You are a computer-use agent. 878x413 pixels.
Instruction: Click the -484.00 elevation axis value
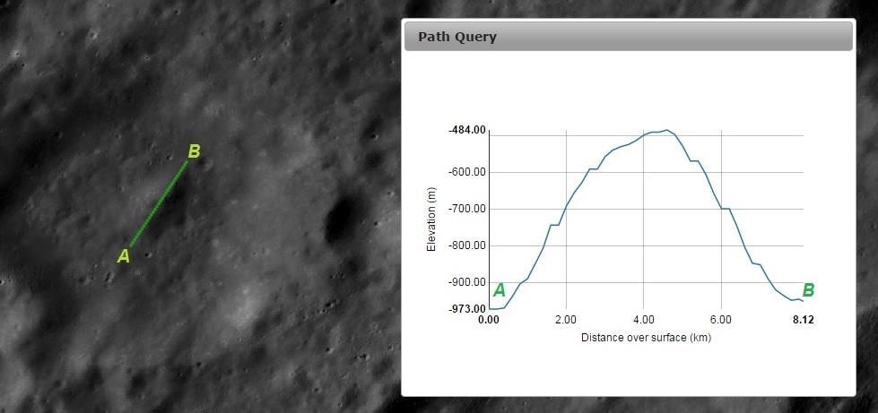[x=467, y=131]
